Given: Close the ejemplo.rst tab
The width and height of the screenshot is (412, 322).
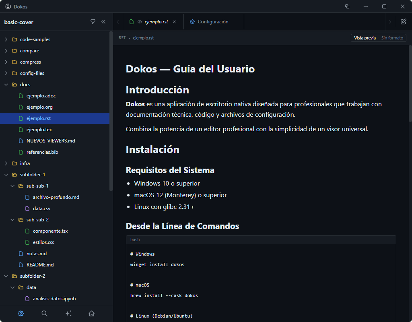Looking at the screenshot, I should pyautogui.click(x=174, y=22).
